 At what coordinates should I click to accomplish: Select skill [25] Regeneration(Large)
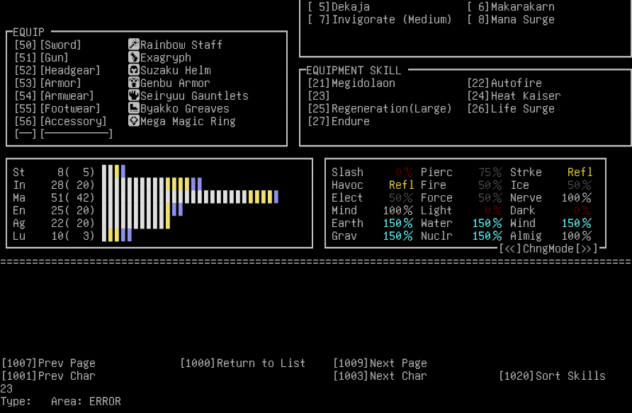(x=380, y=109)
